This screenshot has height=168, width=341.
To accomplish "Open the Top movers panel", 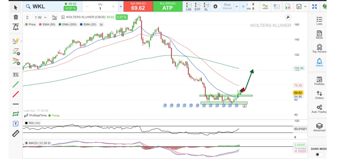I will (319, 49).
